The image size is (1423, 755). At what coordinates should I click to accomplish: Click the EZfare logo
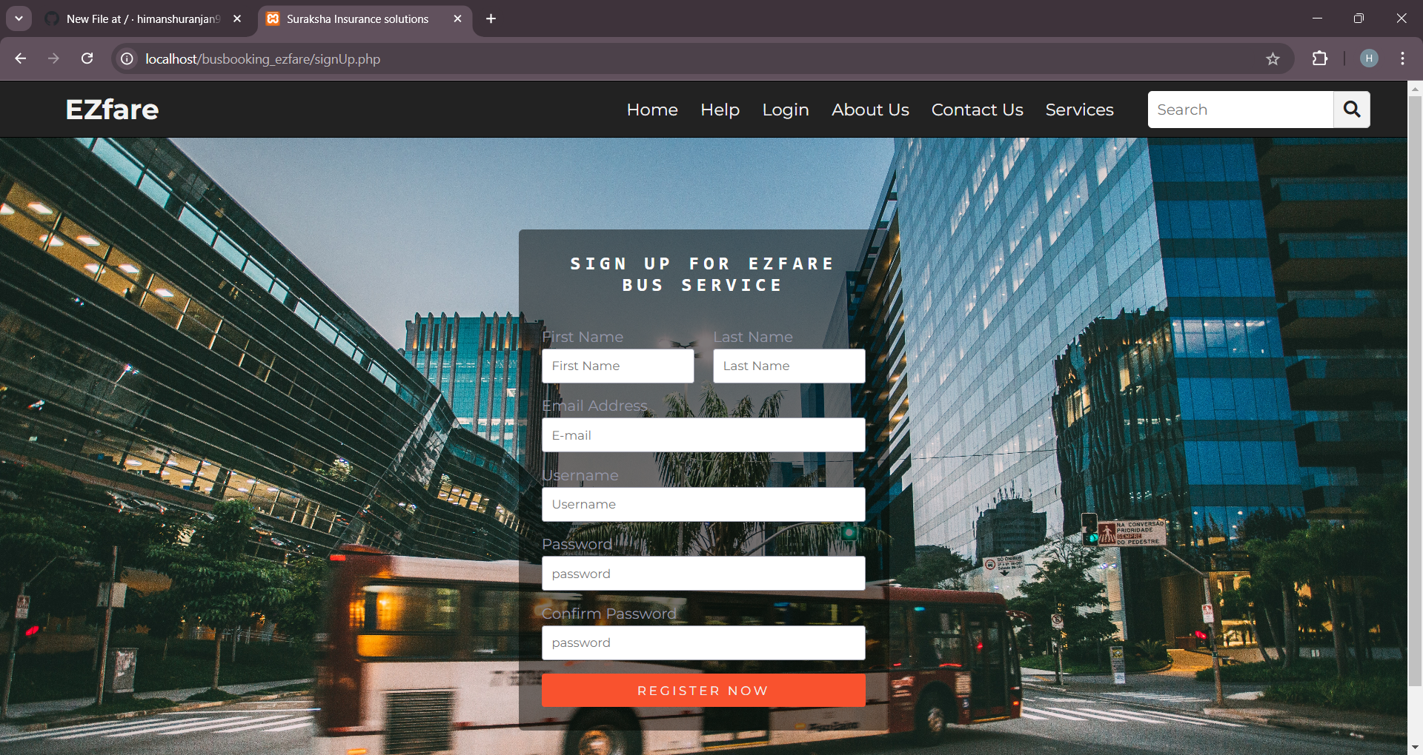112,110
